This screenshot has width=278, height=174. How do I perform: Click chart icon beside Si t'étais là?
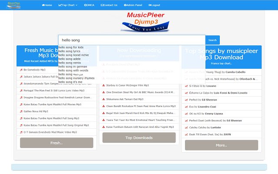point(186,86)
